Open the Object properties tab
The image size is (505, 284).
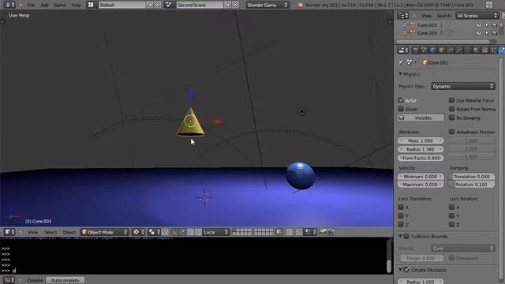(x=442, y=50)
